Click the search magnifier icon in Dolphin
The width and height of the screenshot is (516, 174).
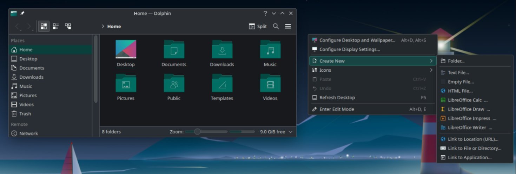click(x=276, y=26)
